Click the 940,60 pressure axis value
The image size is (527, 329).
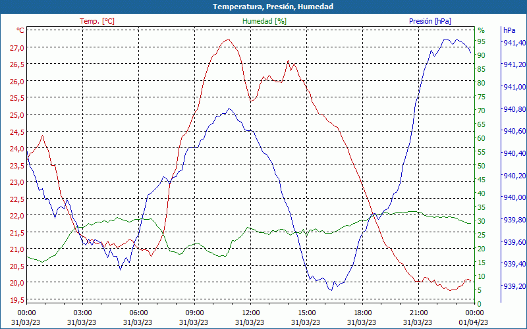click(x=514, y=131)
